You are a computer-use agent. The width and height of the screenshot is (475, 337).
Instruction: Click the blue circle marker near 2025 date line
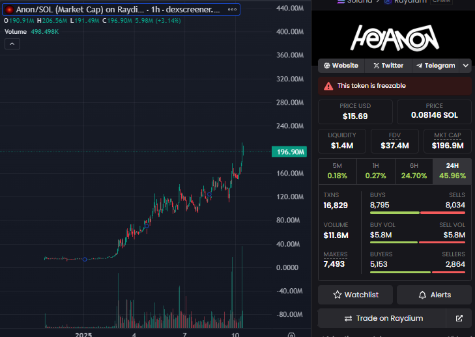pyautogui.click(x=85, y=259)
